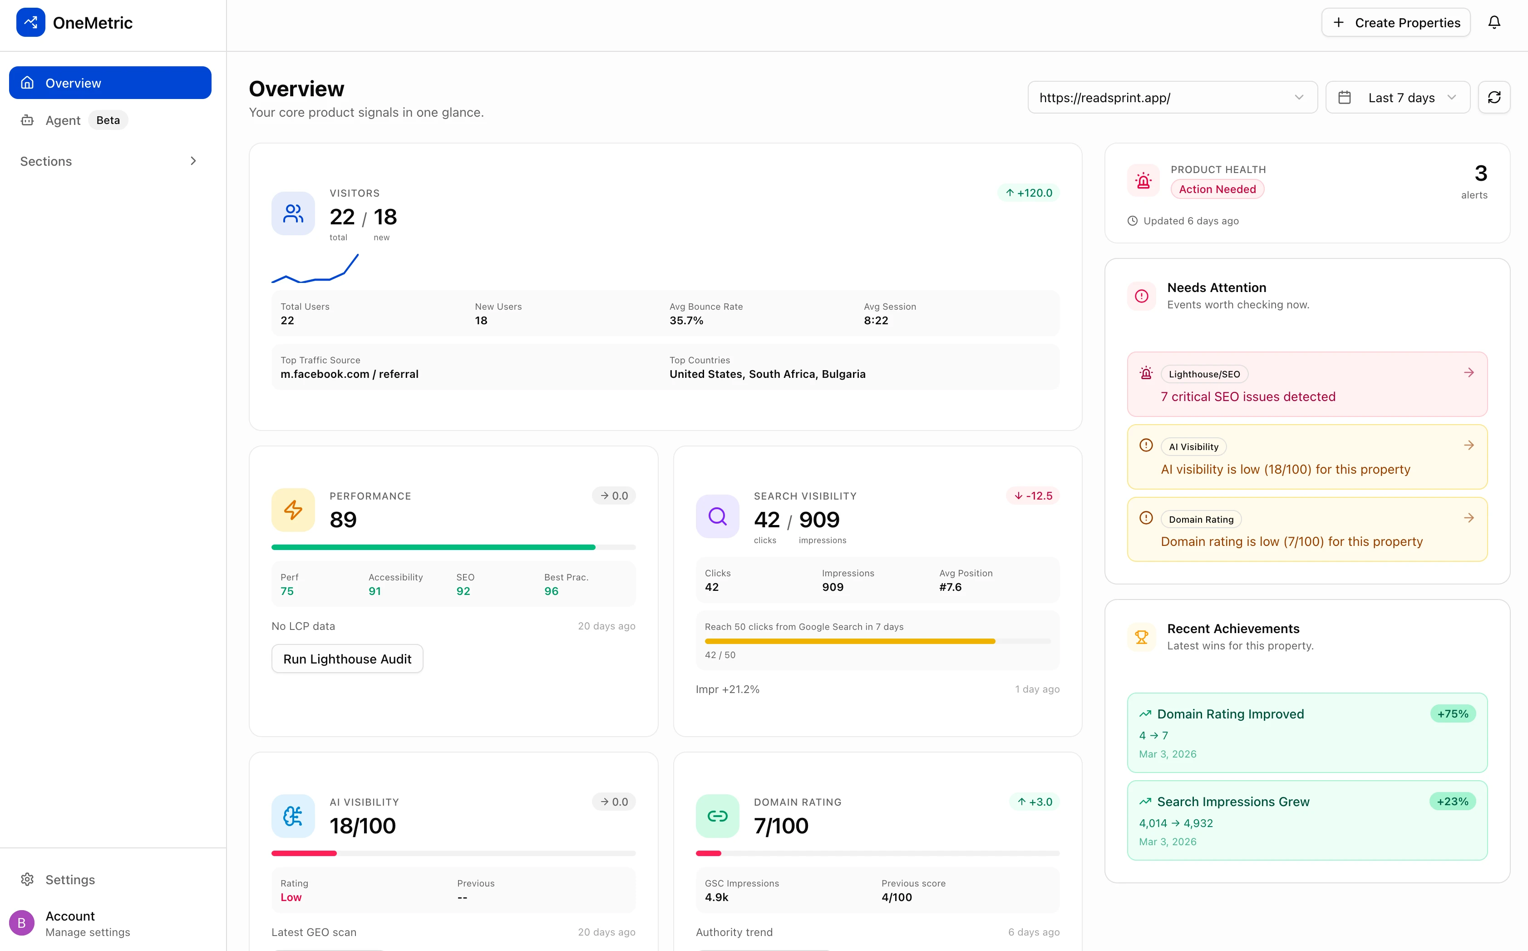Click the Recent Achievements trophy icon
Viewport: 1528px width, 951px height.
(x=1141, y=637)
